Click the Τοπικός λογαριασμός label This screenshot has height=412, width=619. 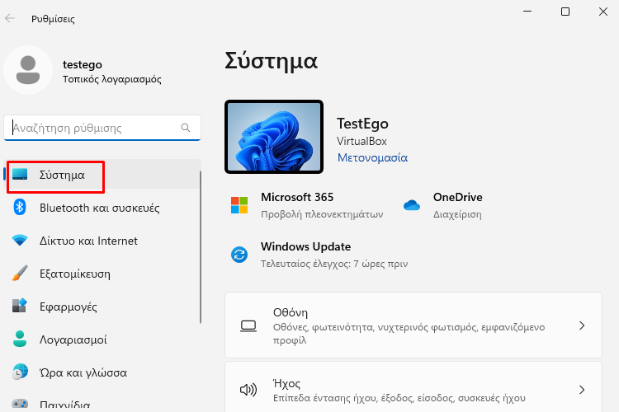[x=111, y=79]
